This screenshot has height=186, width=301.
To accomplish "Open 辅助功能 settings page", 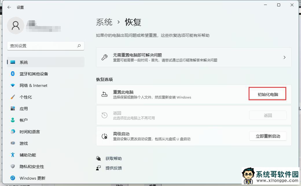I will coord(46,155).
